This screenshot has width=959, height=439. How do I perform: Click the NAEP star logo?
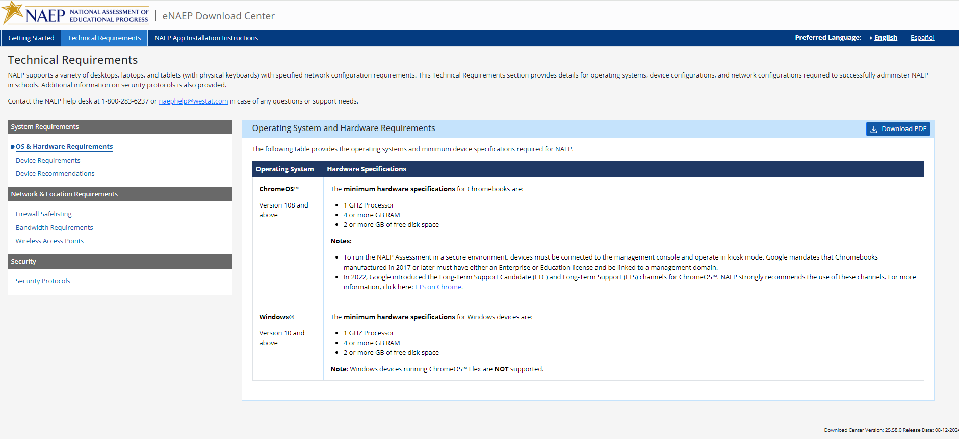coord(13,13)
